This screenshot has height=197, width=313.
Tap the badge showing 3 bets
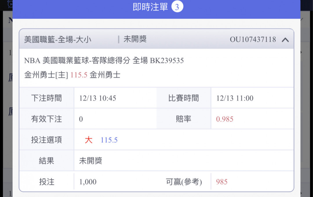177,7
